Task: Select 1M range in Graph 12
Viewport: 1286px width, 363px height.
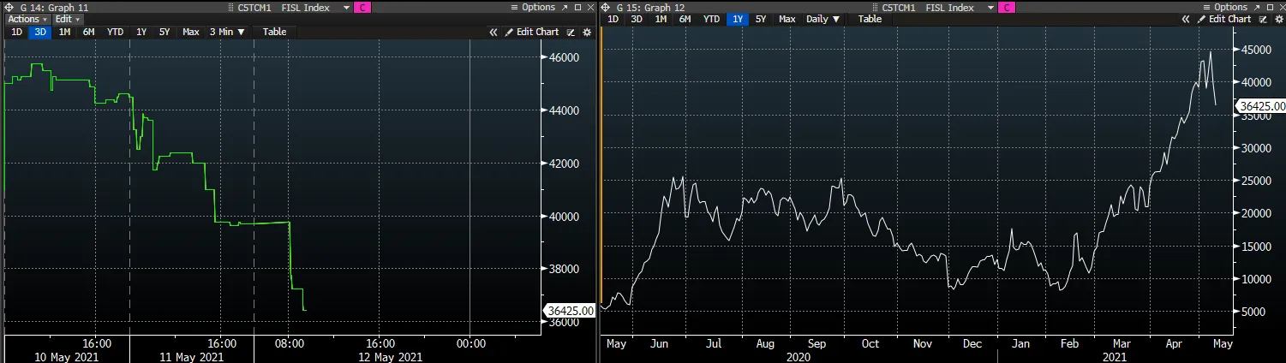Action: tap(661, 19)
